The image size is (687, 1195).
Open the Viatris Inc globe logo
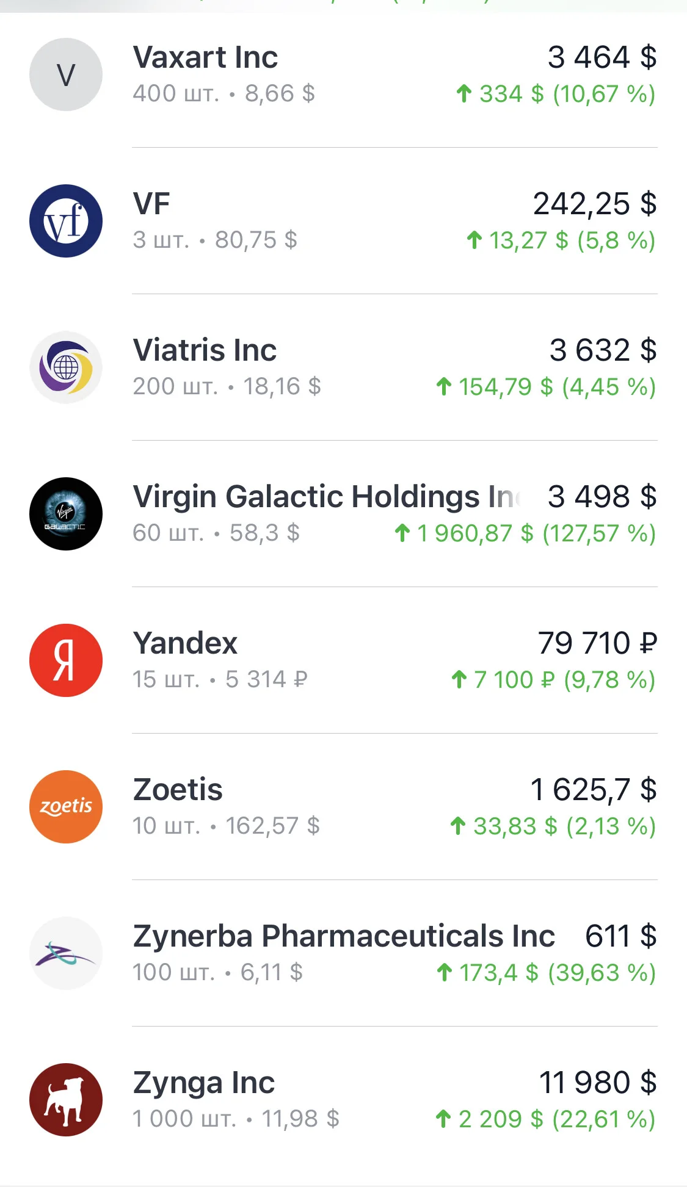[x=66, y=367]
